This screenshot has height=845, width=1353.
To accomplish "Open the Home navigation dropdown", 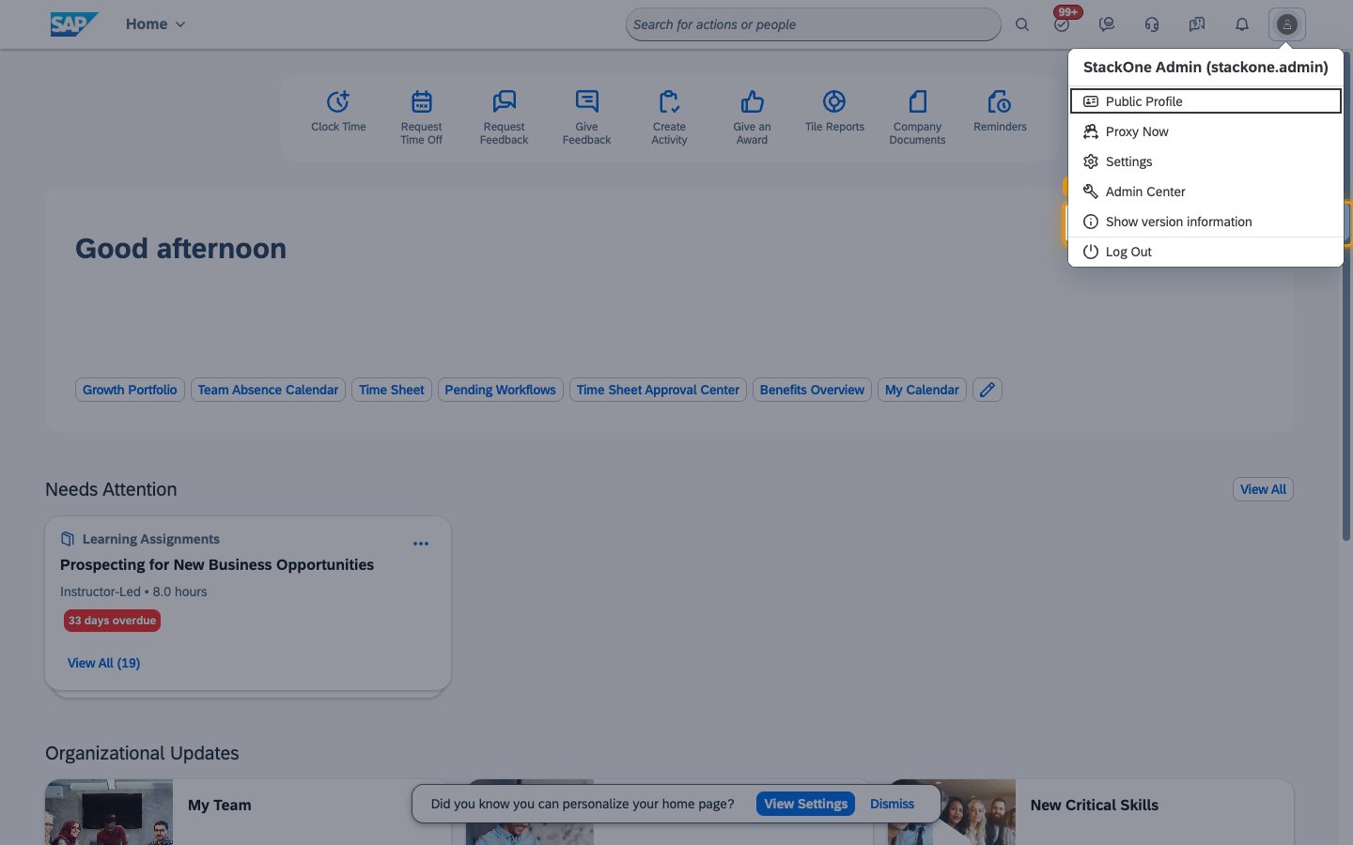I will (156, 24).
